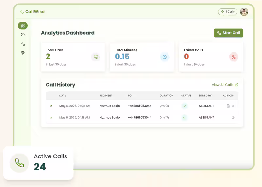This screenshot has height=187, width=262.
Task: Click the RECIPIENT column header
Action: click(x=106, y=96)
